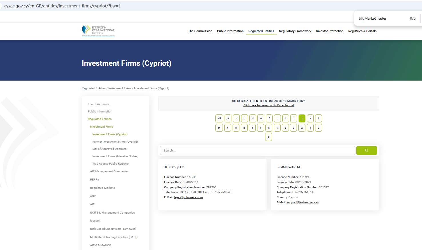Click download in Excel format link
422x250 pixels.
[269, 105]
